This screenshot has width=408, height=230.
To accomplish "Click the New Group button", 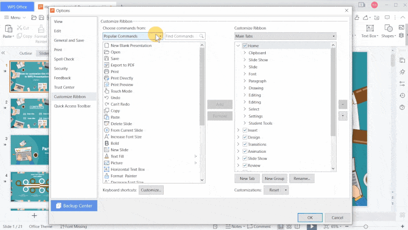I will (x=274, y=178).
